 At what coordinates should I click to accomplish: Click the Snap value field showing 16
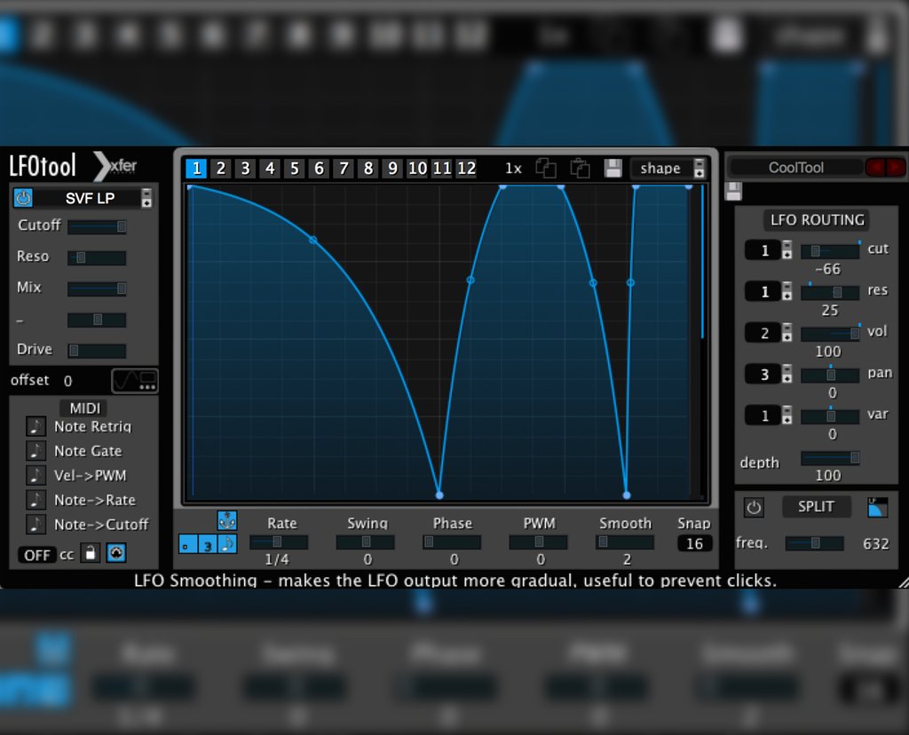pyautogui.click(x=693, y=544)
